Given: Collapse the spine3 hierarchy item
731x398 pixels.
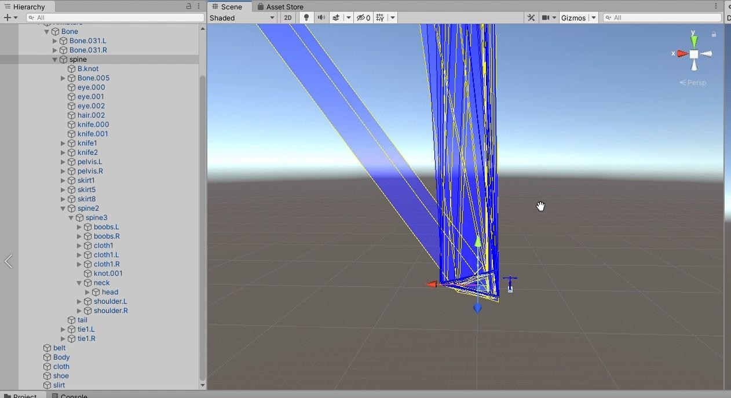Looking at the screenshot, I should [71, 217].
